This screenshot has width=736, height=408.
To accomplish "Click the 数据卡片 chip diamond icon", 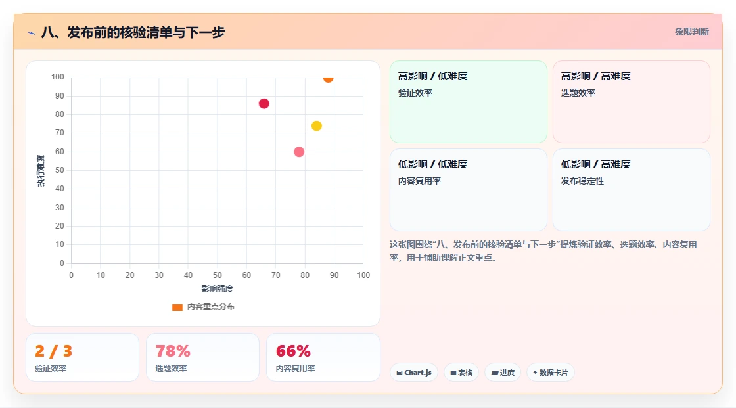I will point(535,373).
